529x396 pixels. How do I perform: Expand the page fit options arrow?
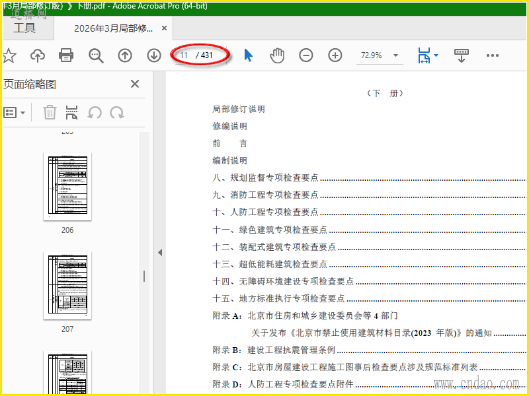436,55
